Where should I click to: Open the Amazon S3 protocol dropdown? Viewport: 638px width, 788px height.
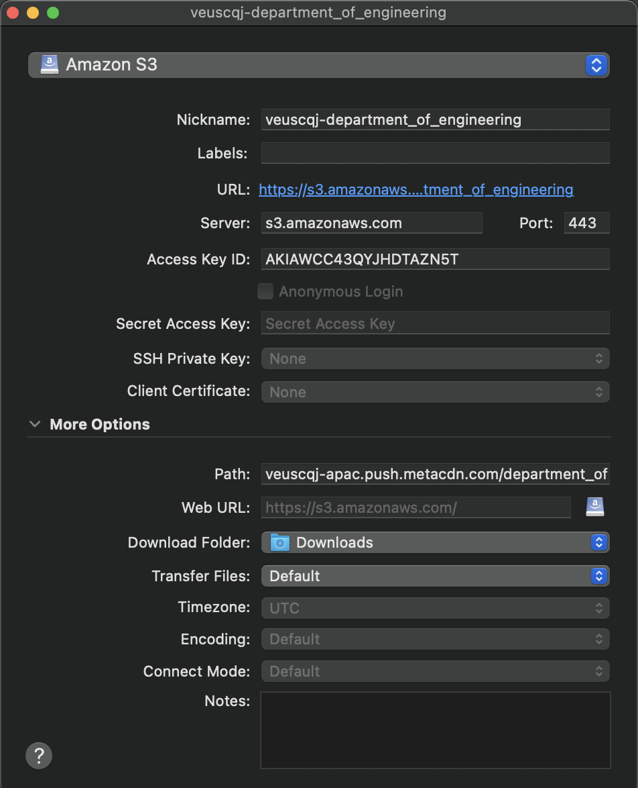tap(319, 65)
